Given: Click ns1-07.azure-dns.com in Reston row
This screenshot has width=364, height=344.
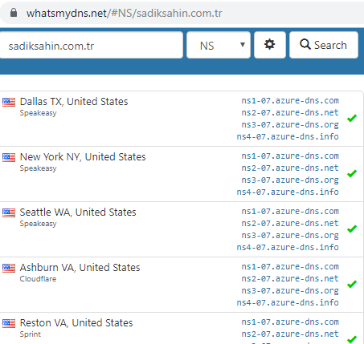Looking at the screenshot, I should click(290, 322).
